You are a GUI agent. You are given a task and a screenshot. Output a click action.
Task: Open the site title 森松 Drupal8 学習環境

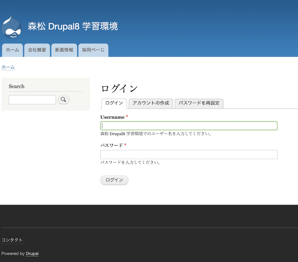[x=73, y=26]
